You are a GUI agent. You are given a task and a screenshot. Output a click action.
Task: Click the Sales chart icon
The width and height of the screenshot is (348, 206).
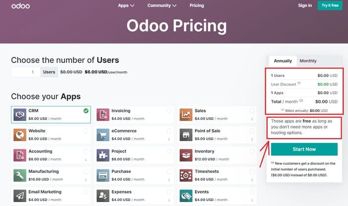tap(186, 115)
